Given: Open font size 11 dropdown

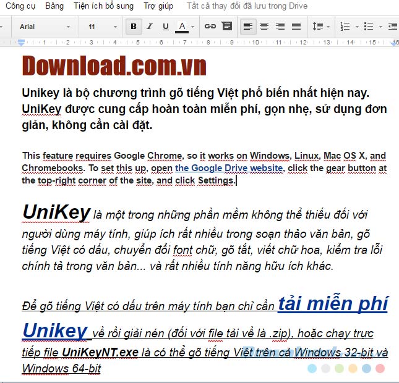Looking at the screenshot, I should (102, 27).
